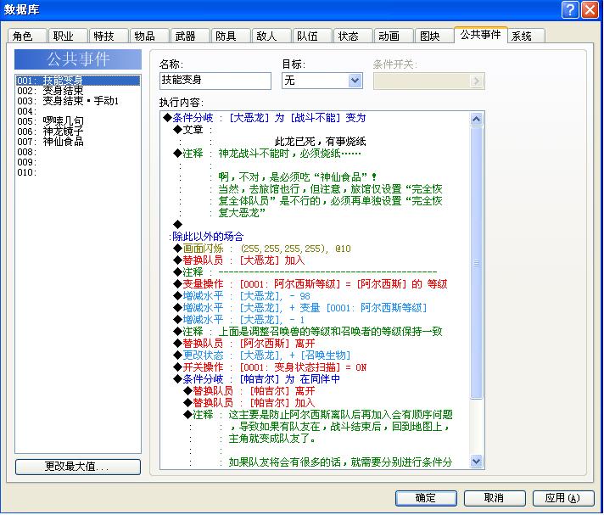The height and width of the screenshot is (515, 604).
Task: Select the 防具 tab
Action: coord(231,36)
